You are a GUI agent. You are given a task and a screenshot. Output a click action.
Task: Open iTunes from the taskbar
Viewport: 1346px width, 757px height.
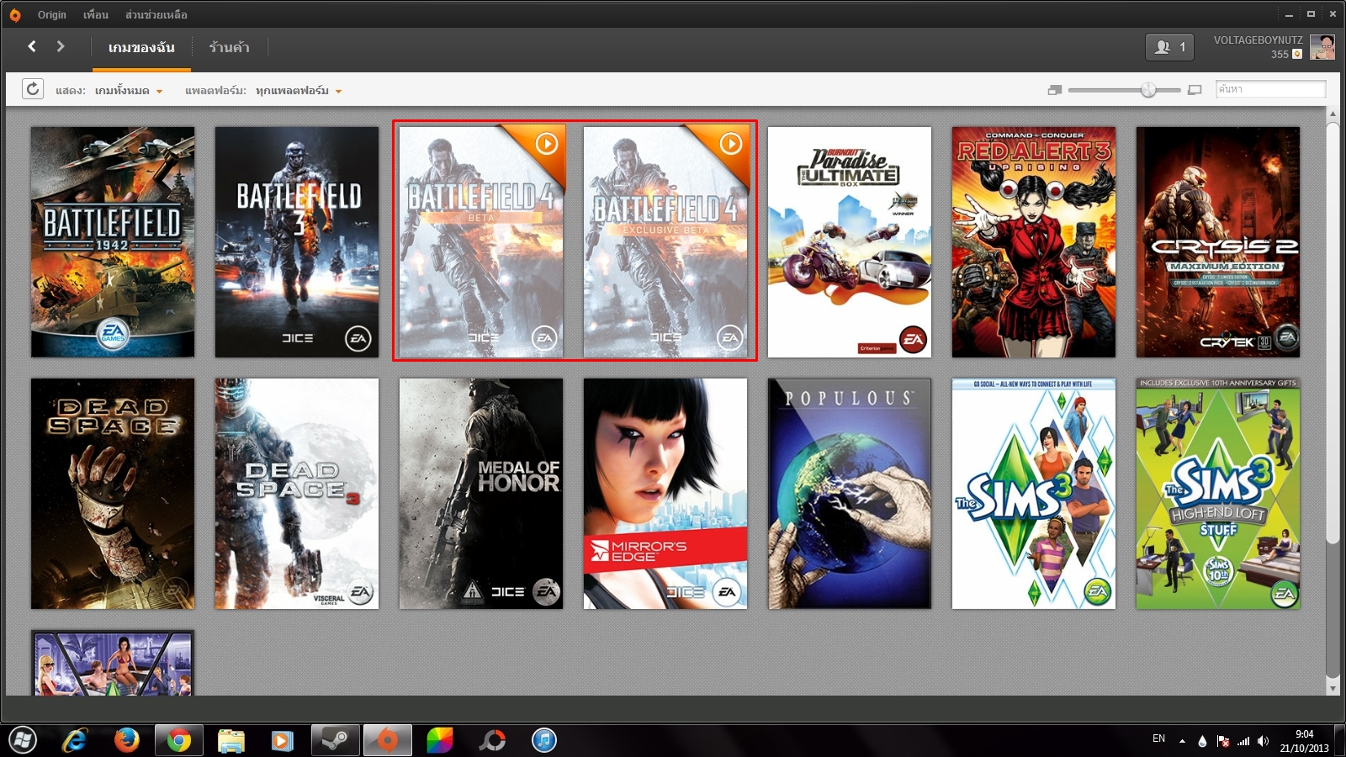(x=544, y=740)
